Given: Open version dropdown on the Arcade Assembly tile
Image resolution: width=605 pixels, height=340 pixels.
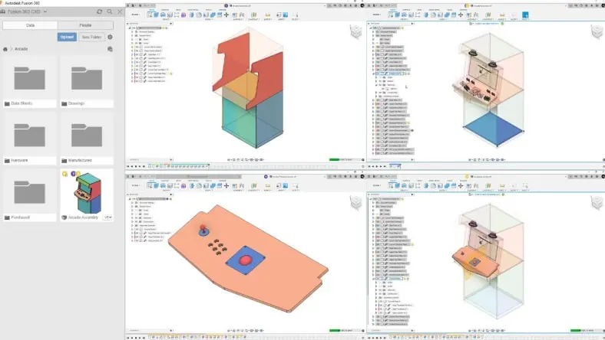Looking at the screenshot, I should tap(107, 217).
